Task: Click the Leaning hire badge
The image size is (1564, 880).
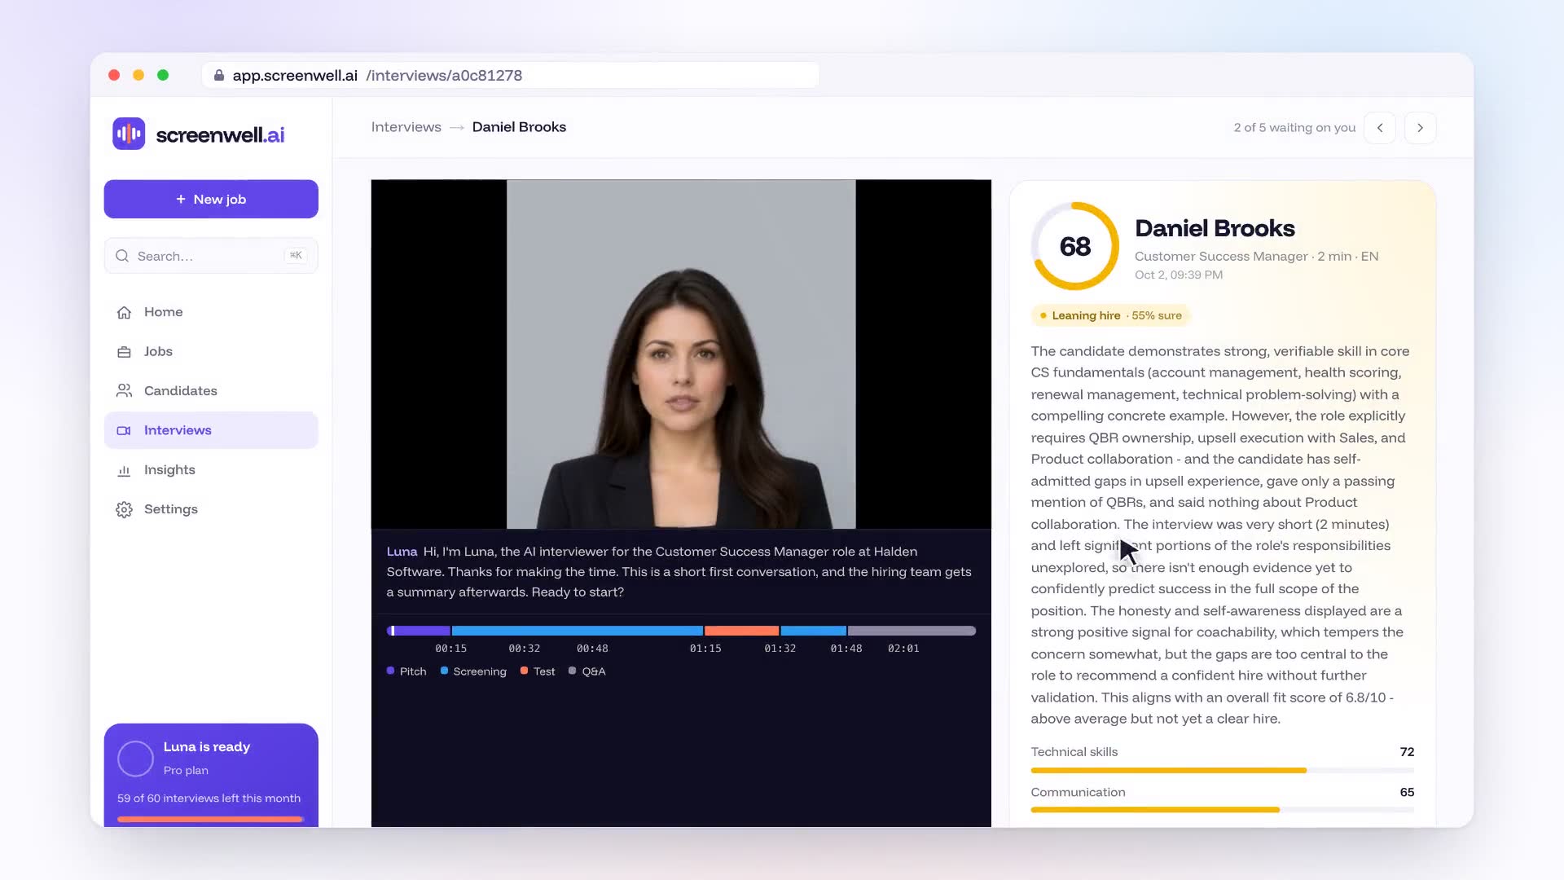Action: 1111,315
